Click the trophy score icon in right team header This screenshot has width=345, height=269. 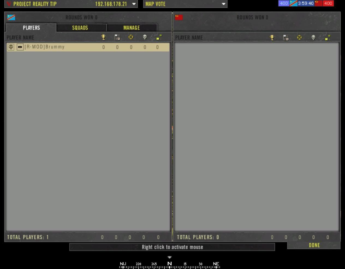click(x=272, y=37)
